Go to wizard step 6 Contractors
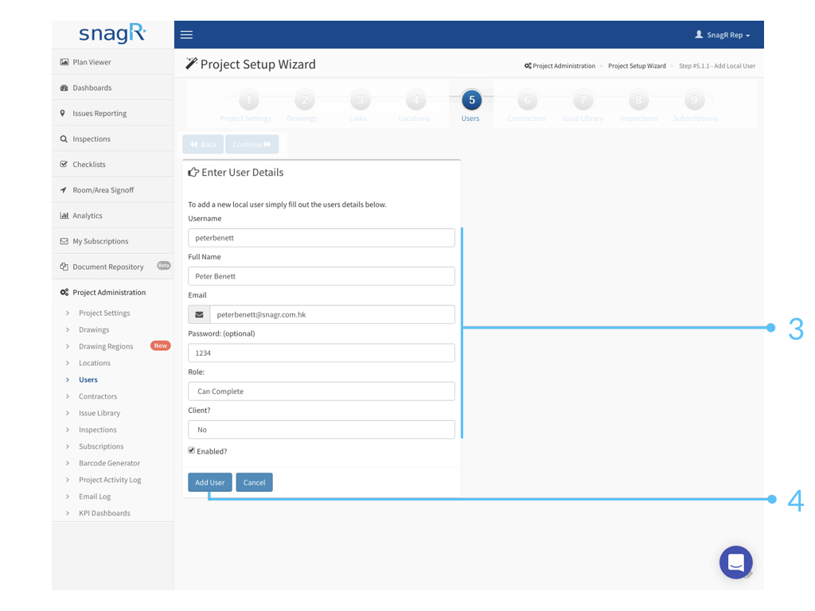The height and width of the screenshot is (611, 815). [x=527, y=100]
